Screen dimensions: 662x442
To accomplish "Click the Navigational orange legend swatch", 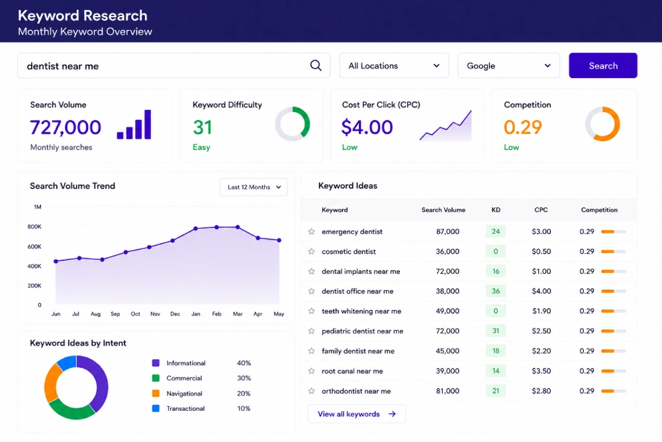I will [x=156, y=394].
